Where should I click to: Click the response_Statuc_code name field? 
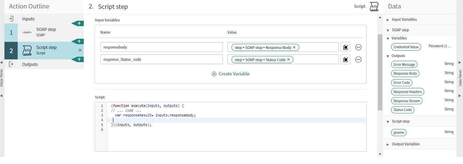[161, 59]
